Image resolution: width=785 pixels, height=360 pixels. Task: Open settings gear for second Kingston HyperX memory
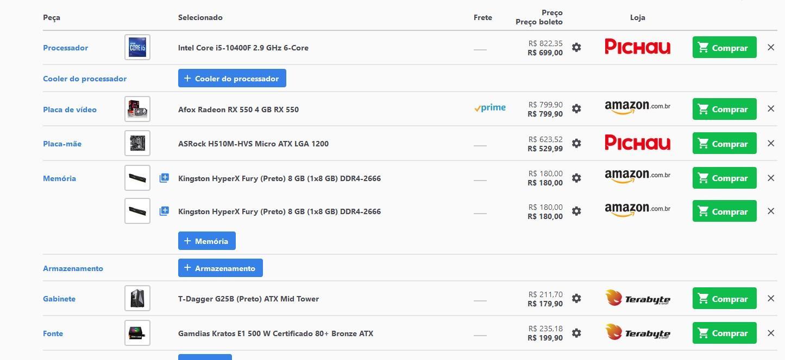(x=576, y=211)
